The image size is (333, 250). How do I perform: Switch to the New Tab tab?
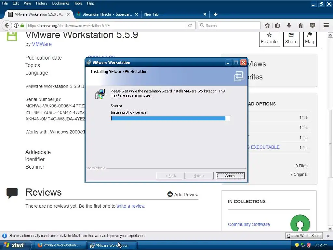(174, 14)
